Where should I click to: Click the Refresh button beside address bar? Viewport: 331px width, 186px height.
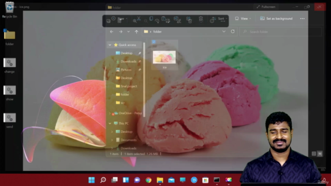pos(233,32)
